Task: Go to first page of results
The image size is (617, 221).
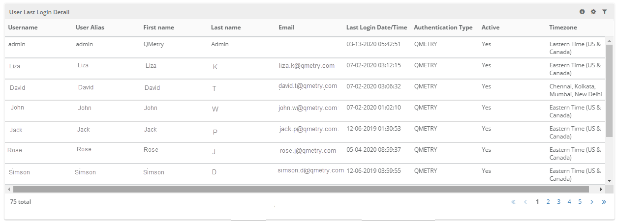Action: 514,202
